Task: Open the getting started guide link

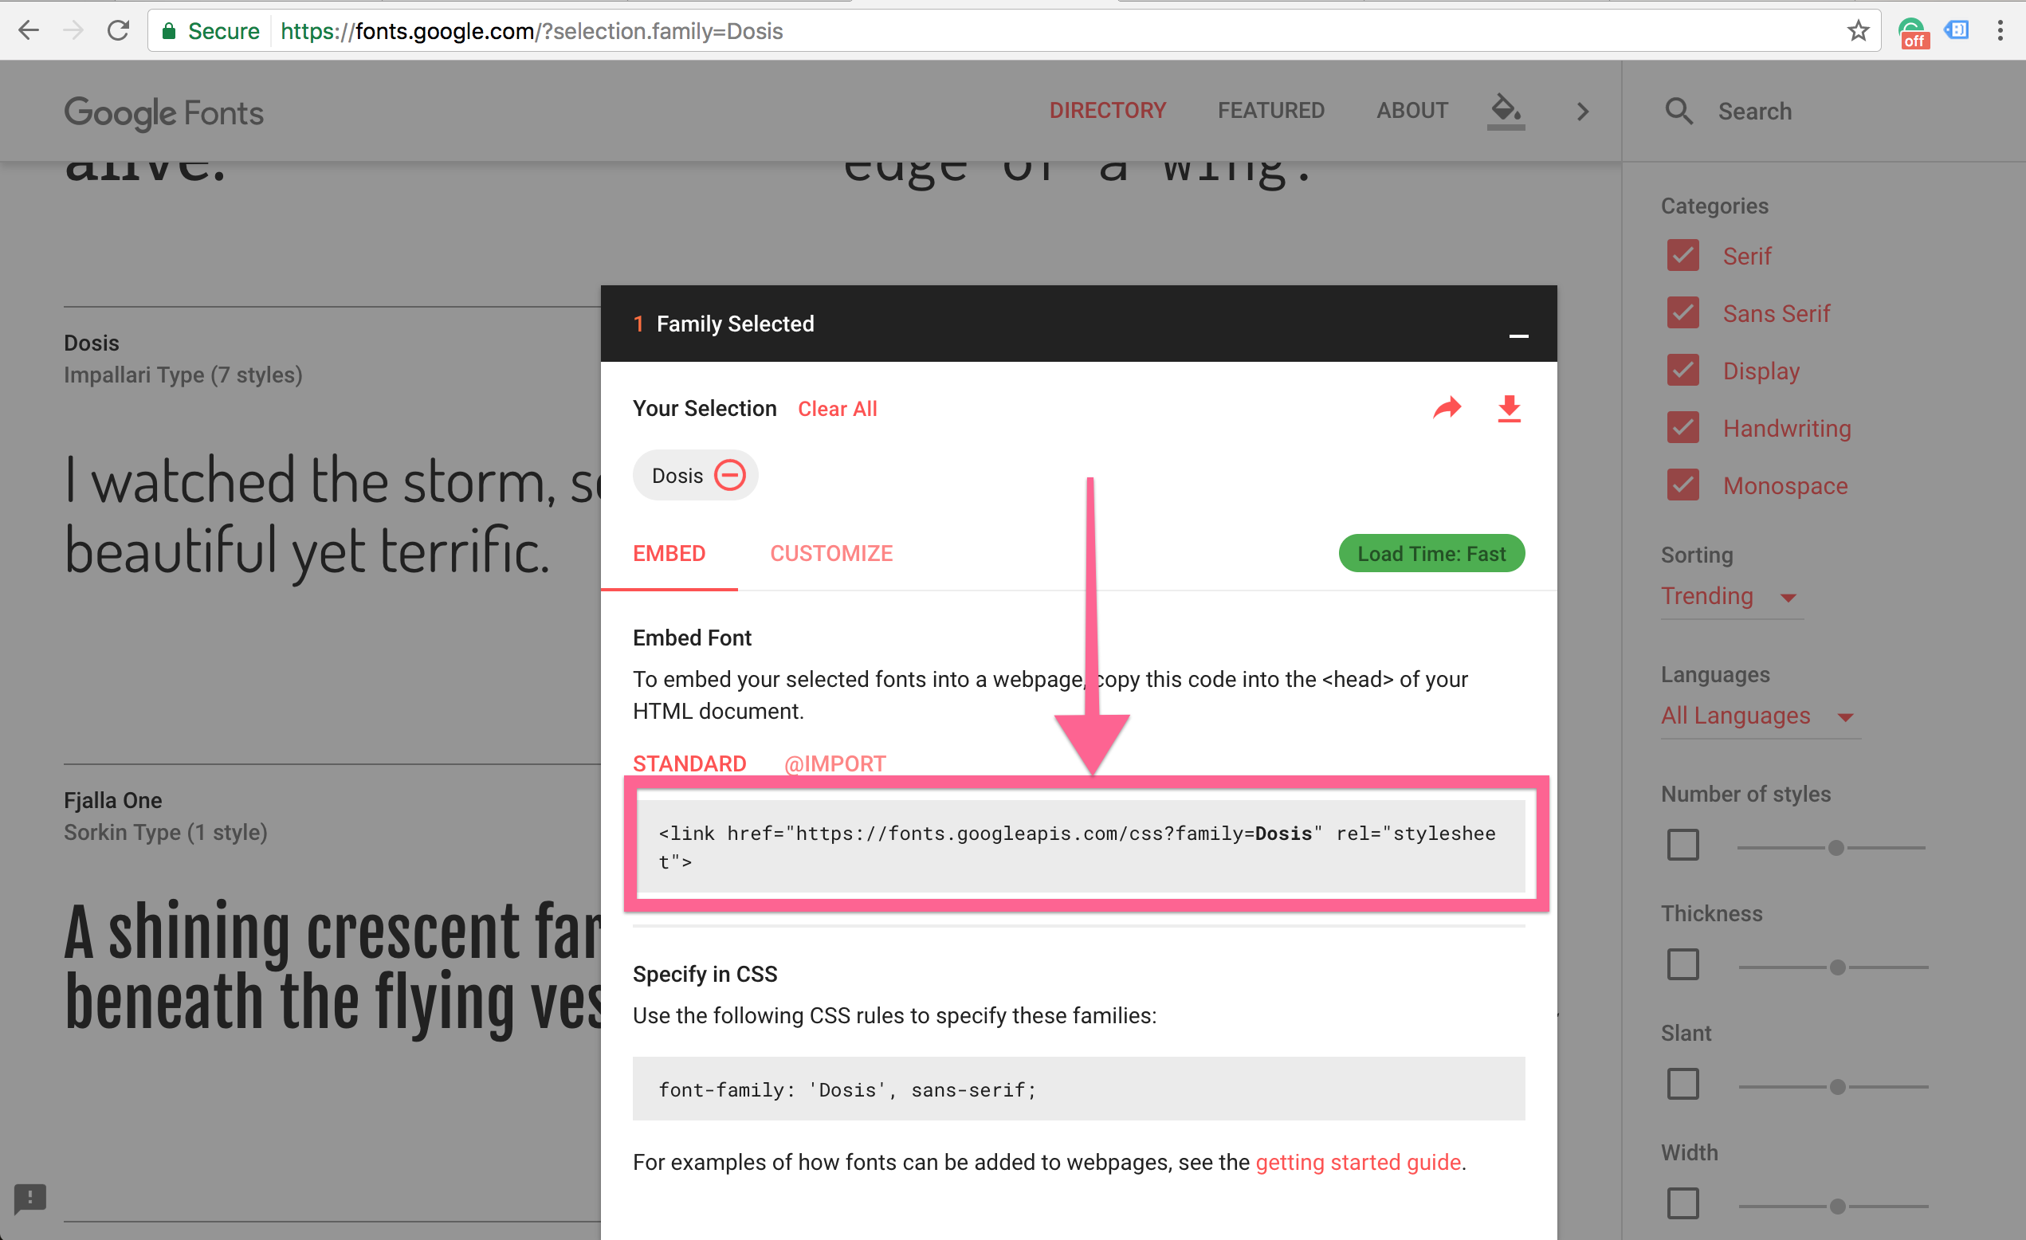Action: tap(1357, 1162)
